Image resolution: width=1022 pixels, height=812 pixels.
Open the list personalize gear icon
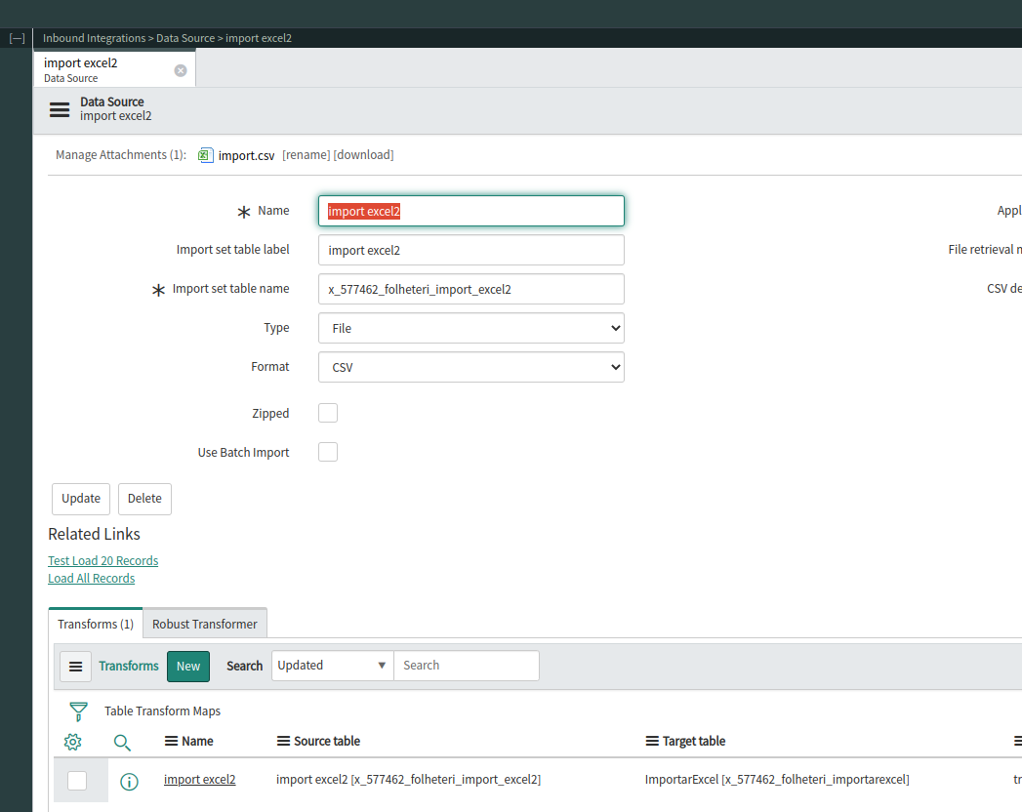[x=72, y=742]
